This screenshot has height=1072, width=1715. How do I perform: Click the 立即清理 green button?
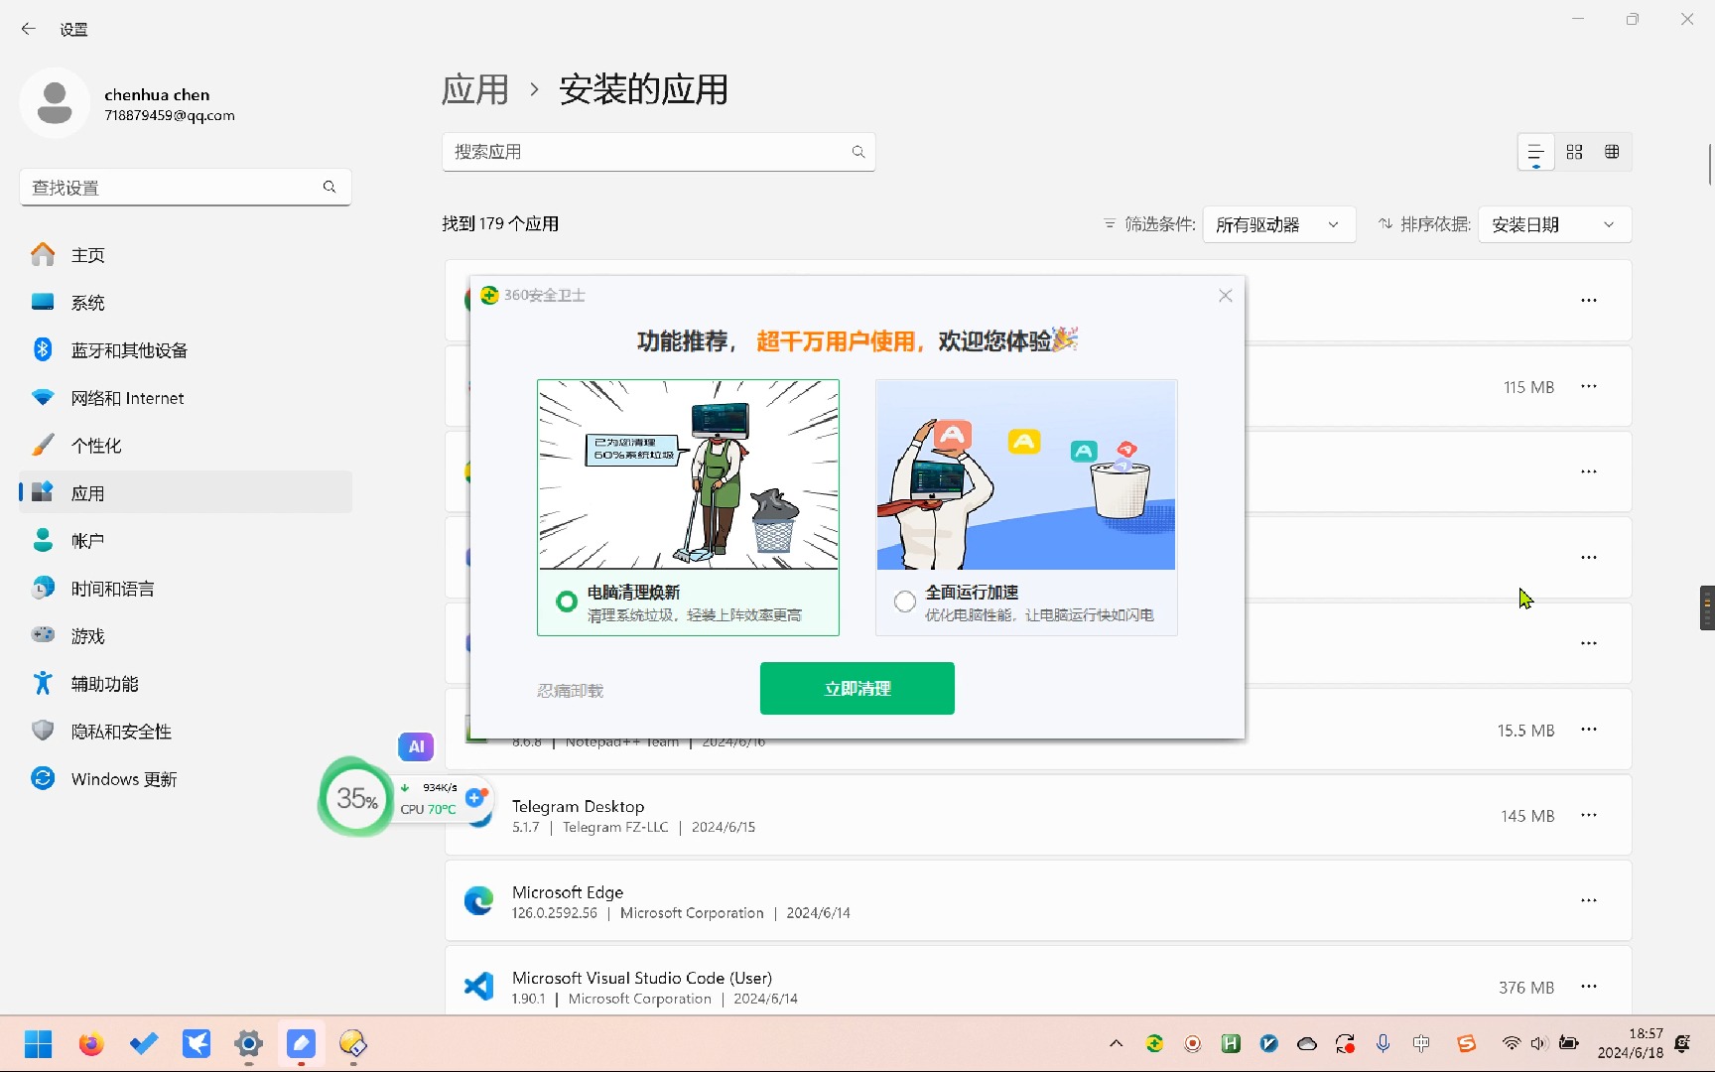857,688
